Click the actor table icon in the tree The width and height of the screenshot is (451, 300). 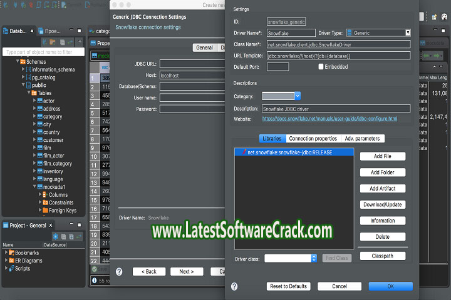click(39, 101)
